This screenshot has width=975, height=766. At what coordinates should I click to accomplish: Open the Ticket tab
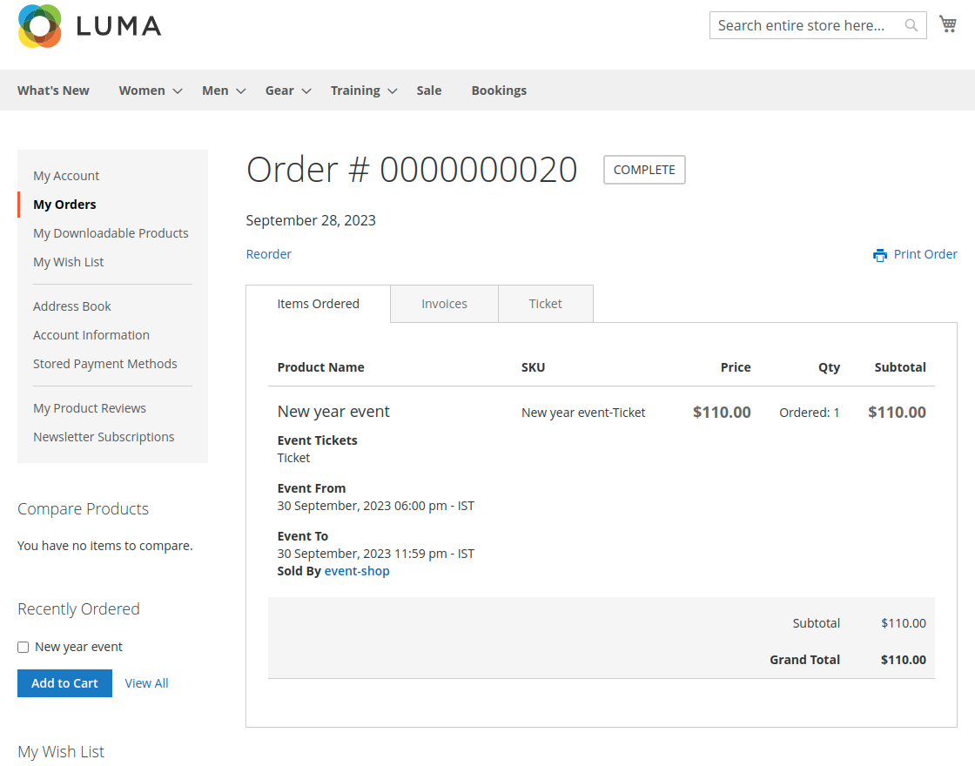pos(546,303)
